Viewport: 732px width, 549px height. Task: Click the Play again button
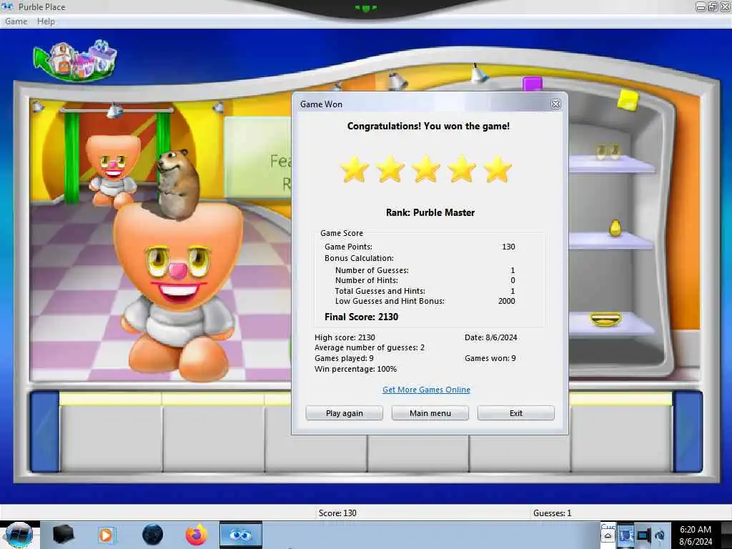point(344,413)
